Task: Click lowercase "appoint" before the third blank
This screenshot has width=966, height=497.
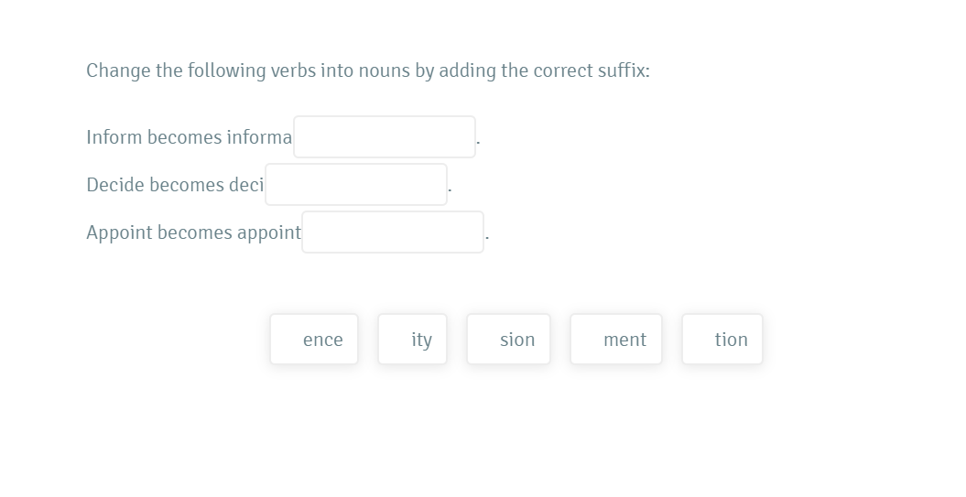Action: coord(268,232)
